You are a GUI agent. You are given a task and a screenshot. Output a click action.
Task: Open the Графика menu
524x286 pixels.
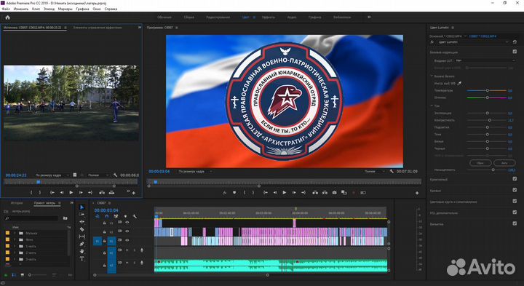pos(82,9)
